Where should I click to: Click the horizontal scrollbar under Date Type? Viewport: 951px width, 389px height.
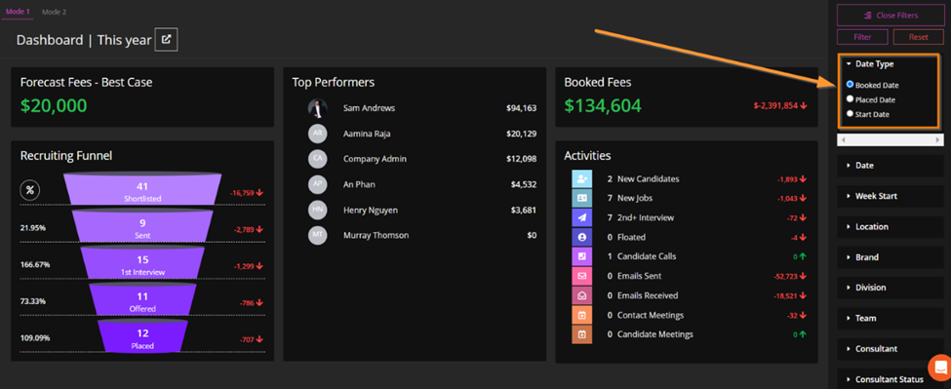(890, 140)
